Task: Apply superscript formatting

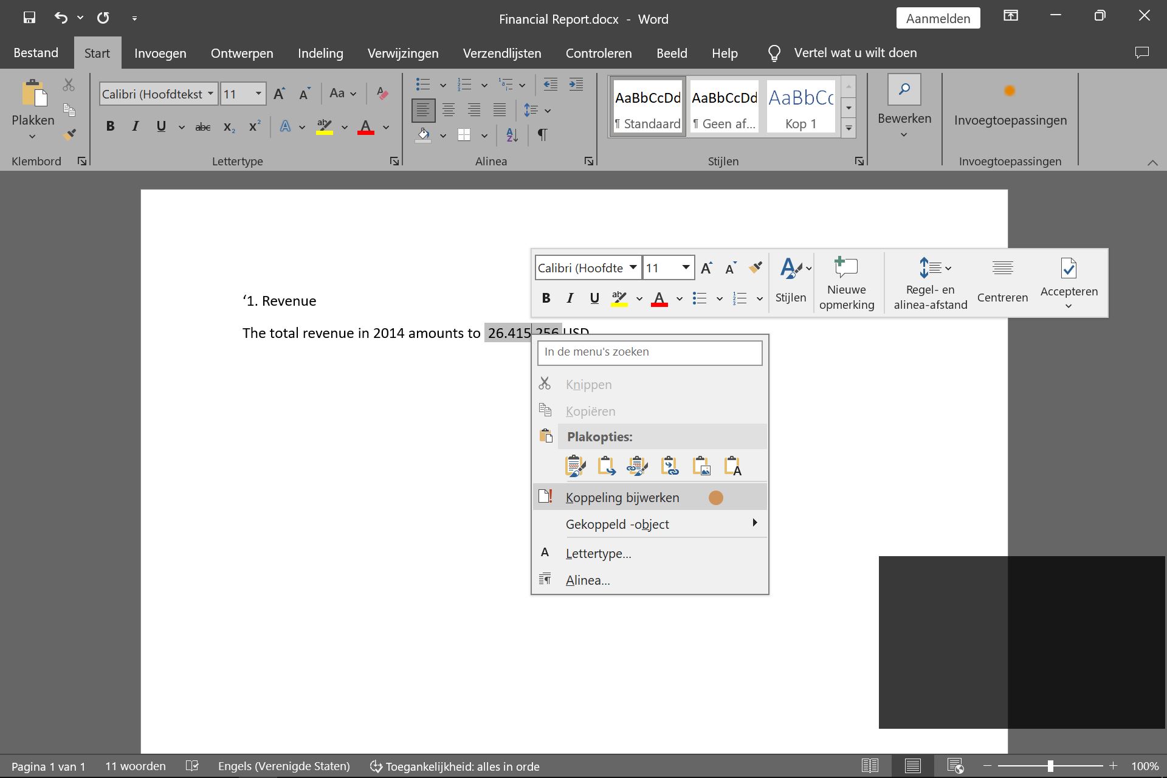Action: 255,126
